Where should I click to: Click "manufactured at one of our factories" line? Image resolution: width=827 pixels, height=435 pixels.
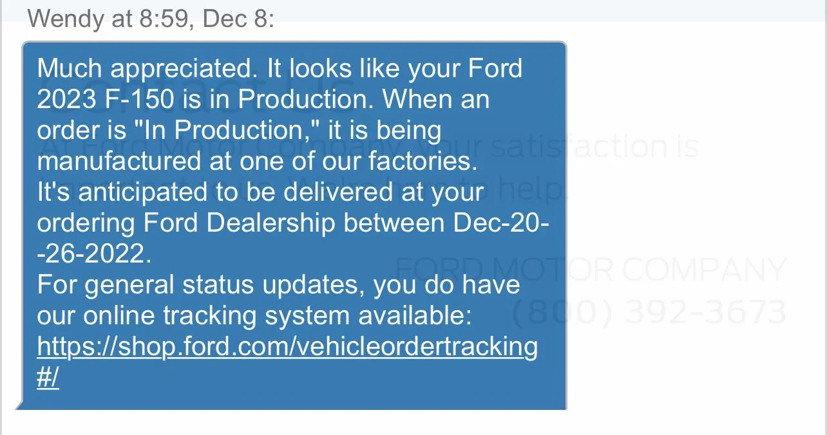[x=257, y=161]
